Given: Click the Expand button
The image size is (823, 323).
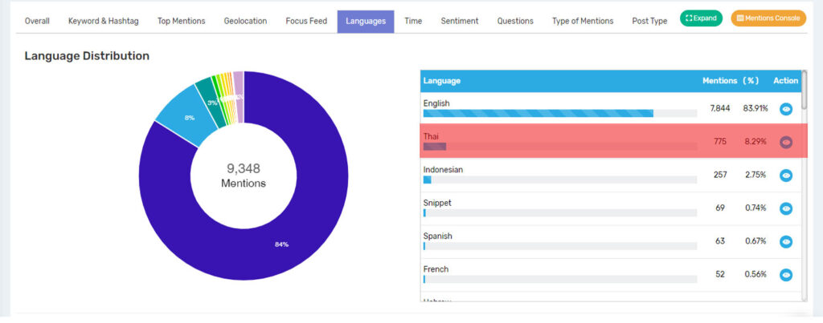Looking at the screenshot, I should coord(701,18).
